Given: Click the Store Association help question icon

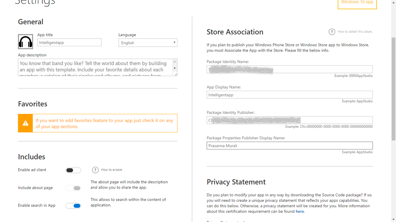Looking at the screenshot, I should pos(332,32).
